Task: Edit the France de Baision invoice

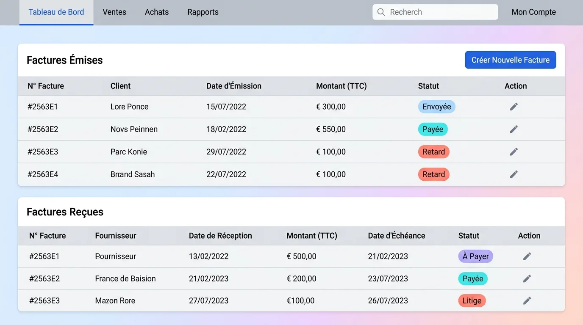Action: tap(527, 278)
